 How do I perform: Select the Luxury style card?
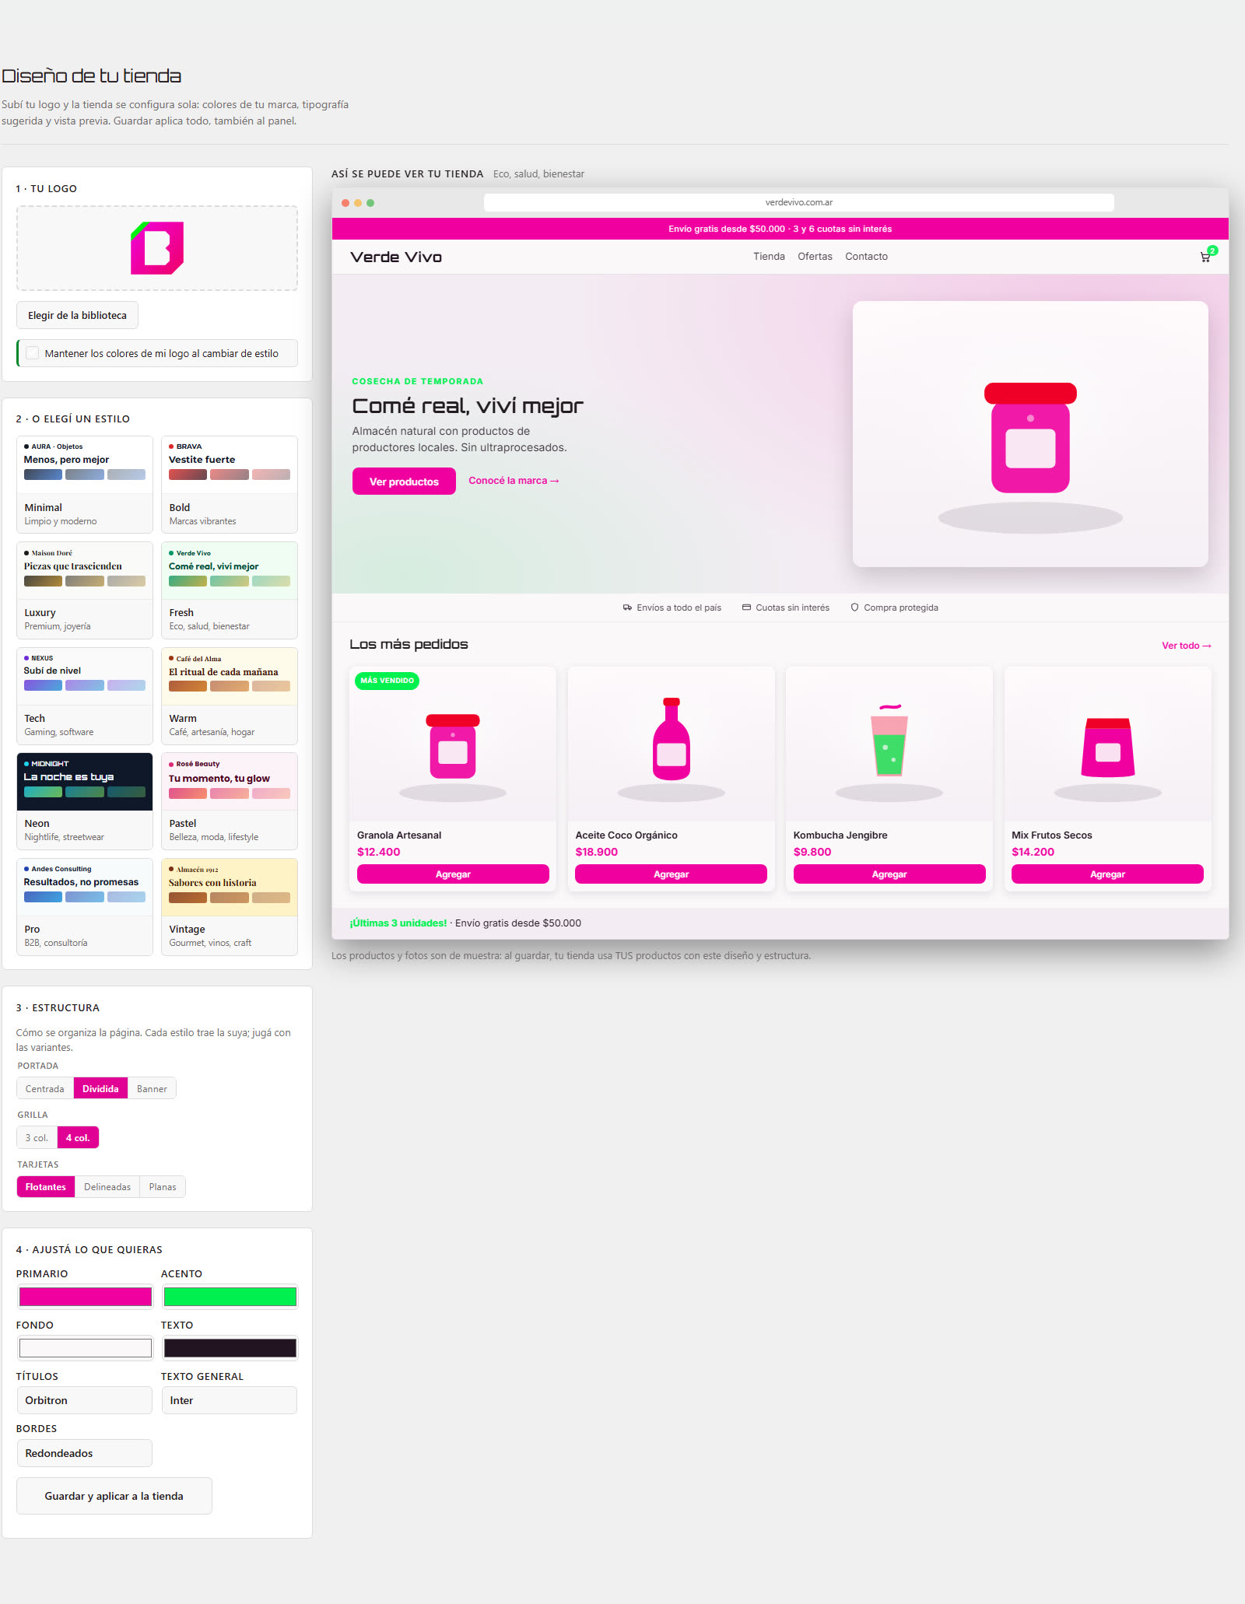pyautogui.click(x=85, y=590)
